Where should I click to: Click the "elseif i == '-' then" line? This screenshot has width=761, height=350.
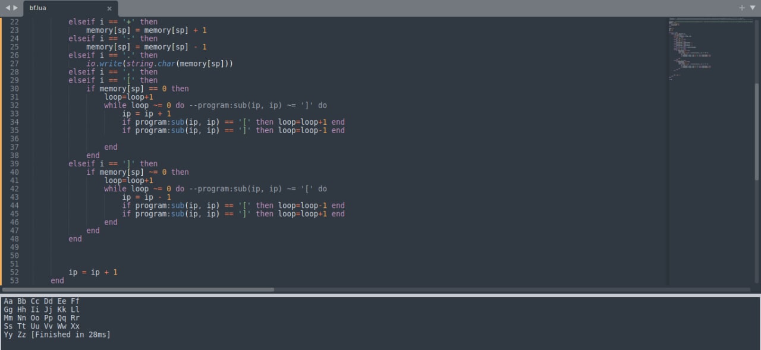point(113,38)
